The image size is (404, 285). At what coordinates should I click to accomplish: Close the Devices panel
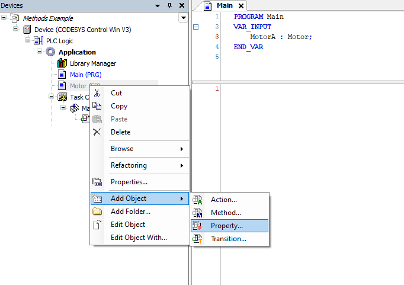(x=182, y=5)
